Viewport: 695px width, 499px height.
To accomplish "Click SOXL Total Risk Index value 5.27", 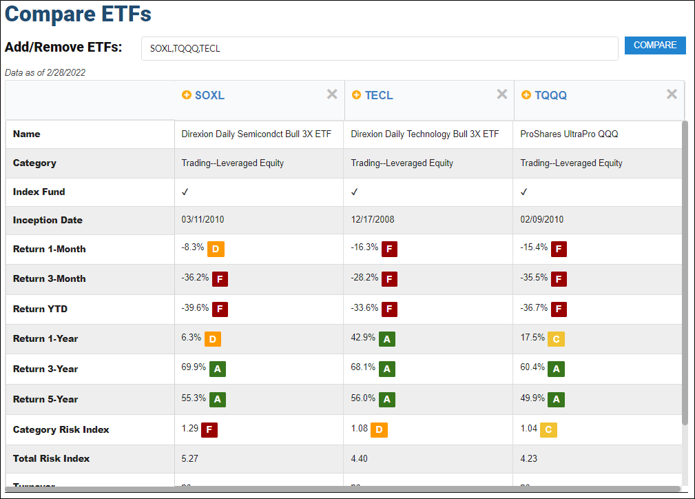I will tap(189, 458).
